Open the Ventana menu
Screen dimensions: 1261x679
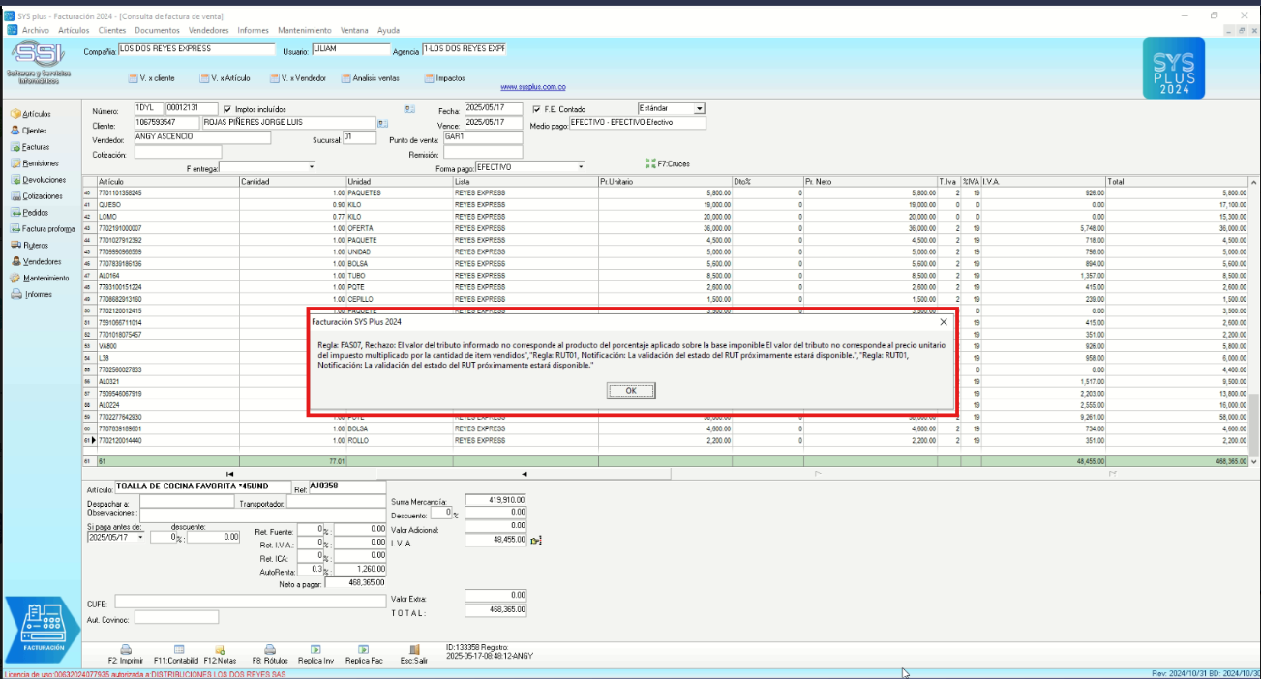click(353, 30)
